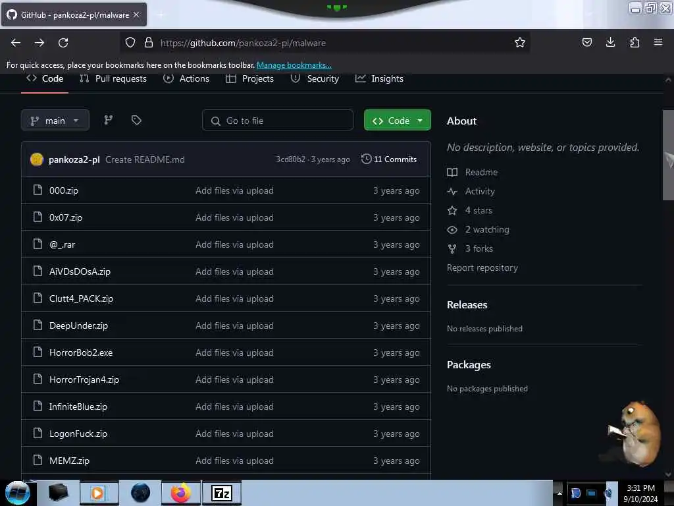
Task: Open the Create README.md commit message
Action: (145, 159)
